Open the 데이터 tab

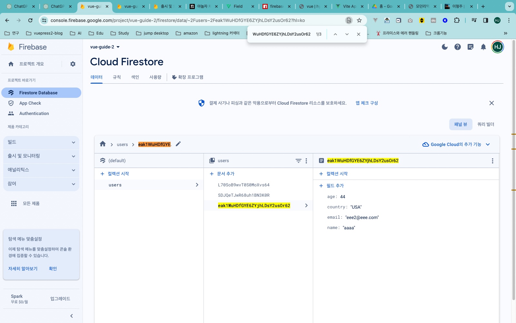(96, 77)
